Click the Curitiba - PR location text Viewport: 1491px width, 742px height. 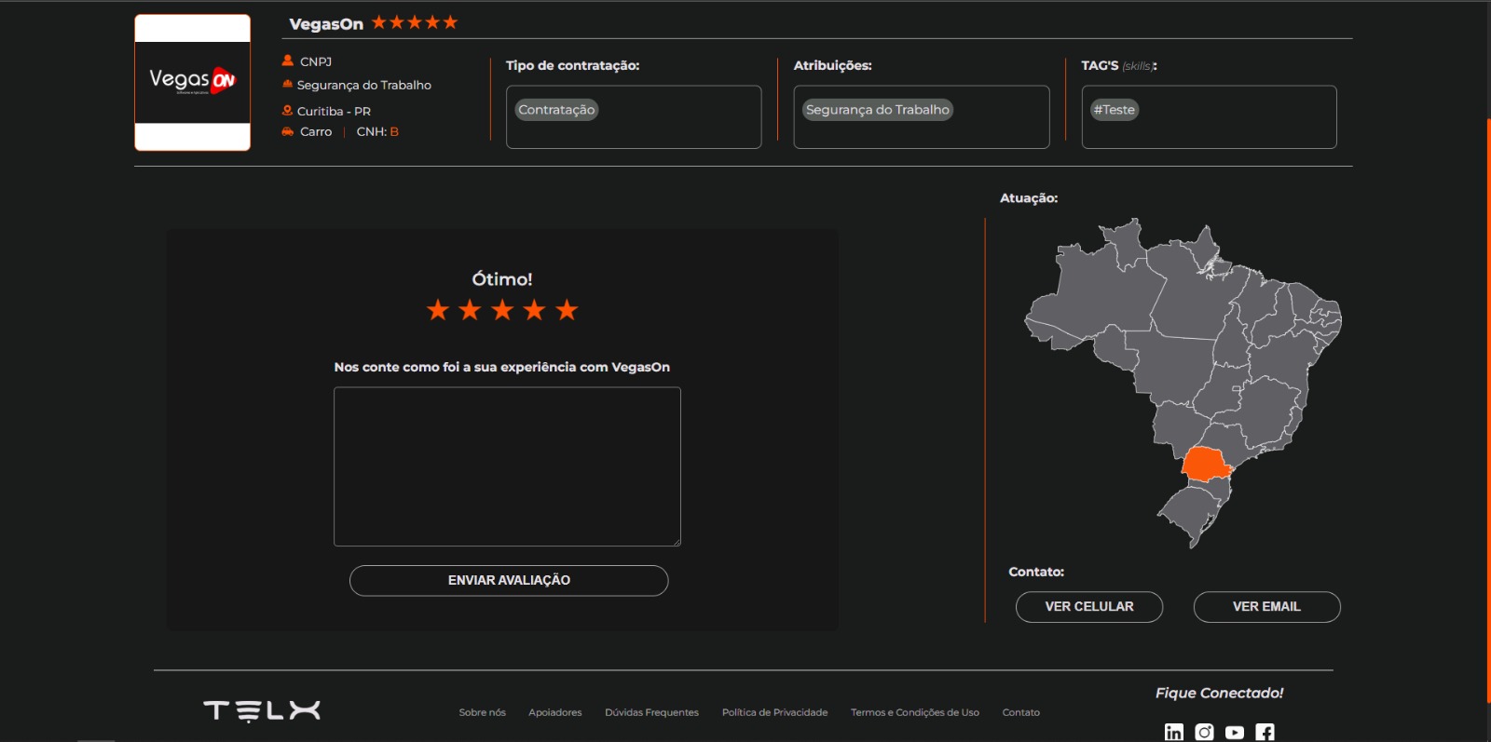click(x=334, y=111)
